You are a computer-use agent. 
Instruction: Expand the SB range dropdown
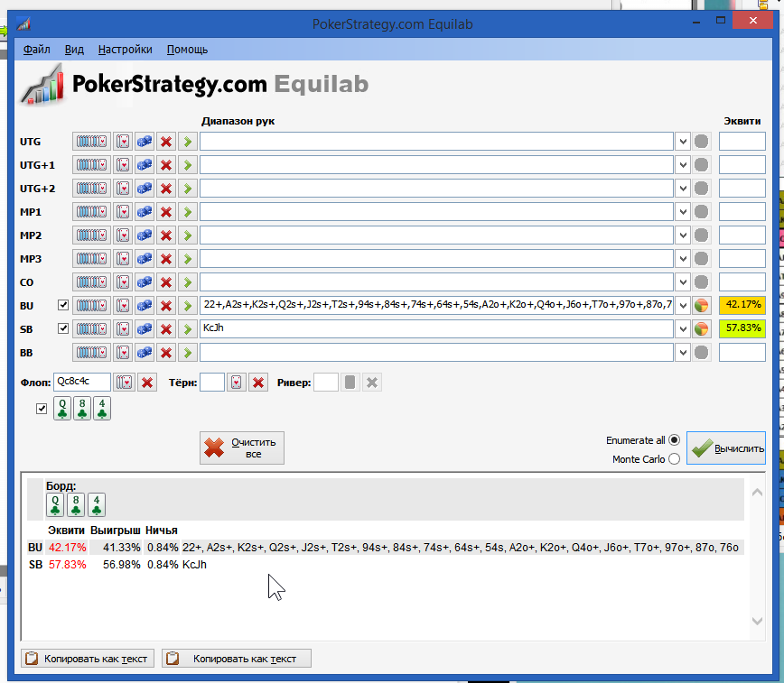tap(683, 329)
